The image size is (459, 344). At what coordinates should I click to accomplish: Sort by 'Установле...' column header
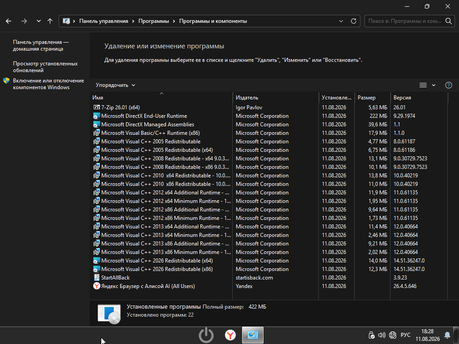click(337, 98)
